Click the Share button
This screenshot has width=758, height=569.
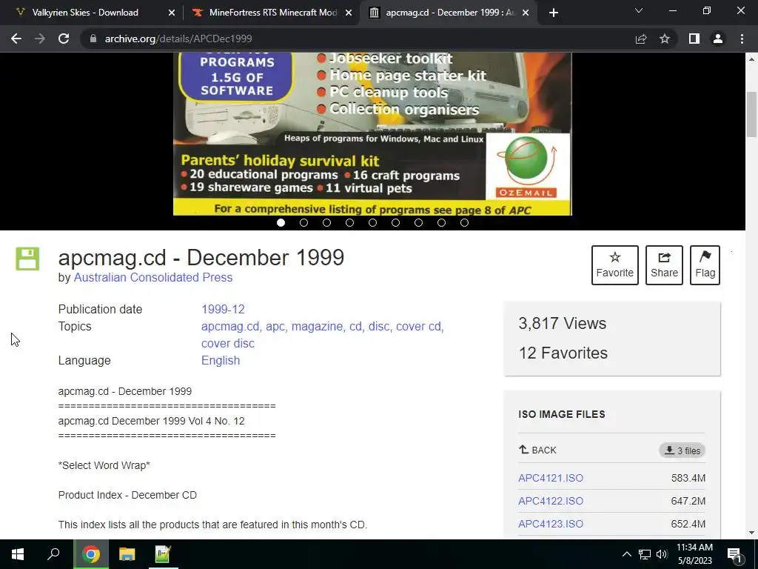tap(664, 265)
